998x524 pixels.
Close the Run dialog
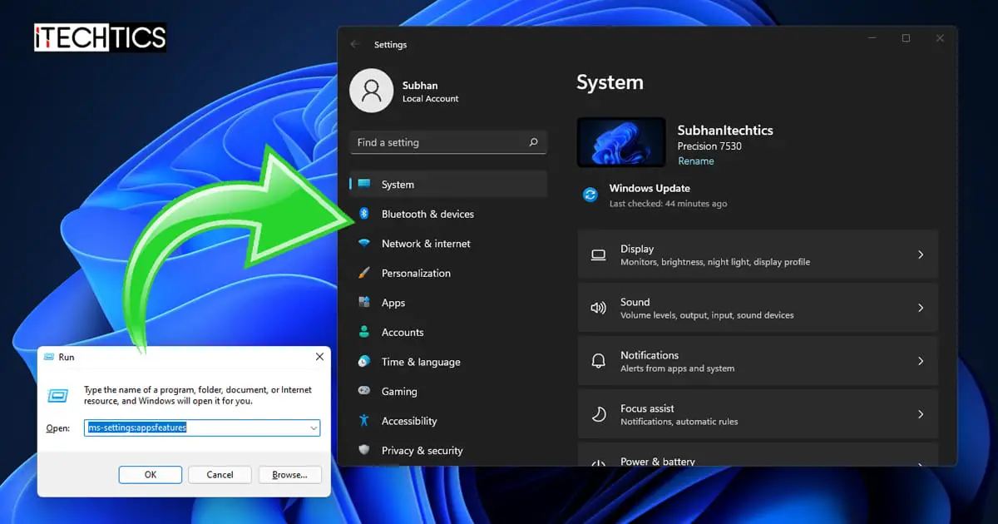(x=319, y=357)
